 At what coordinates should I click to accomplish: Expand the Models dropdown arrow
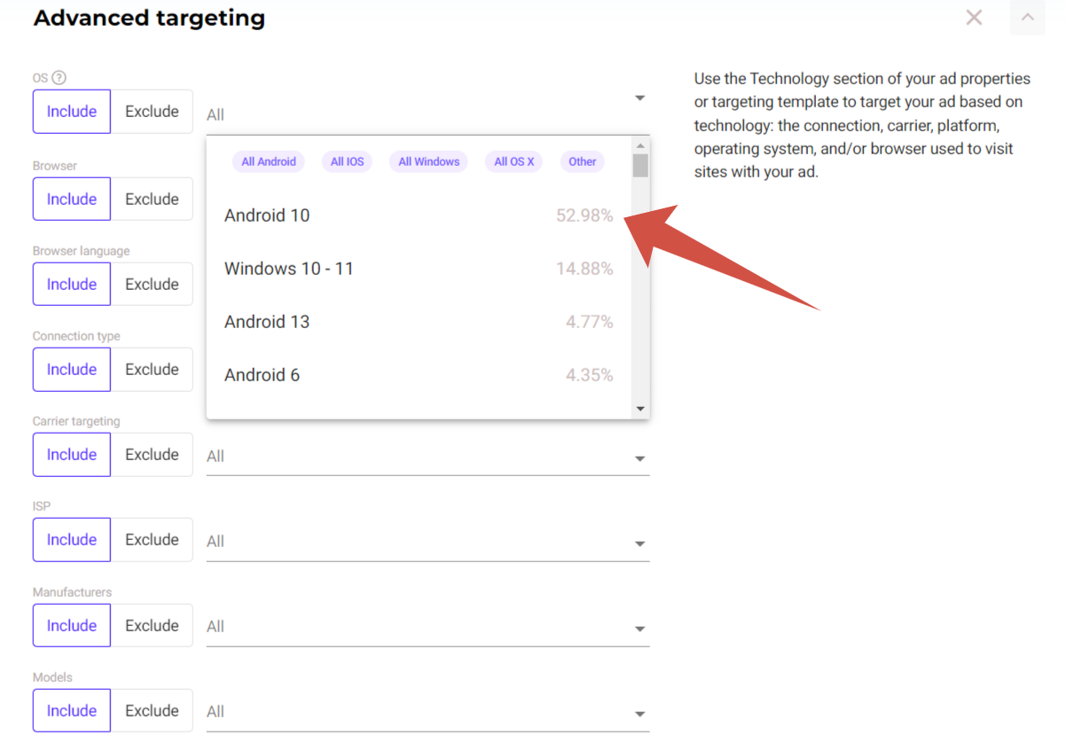click(x=639, y=715)
